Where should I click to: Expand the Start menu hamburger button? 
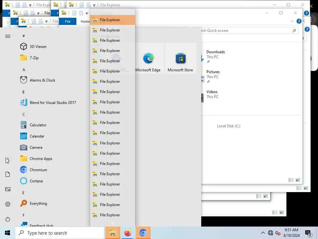[8, 36]
